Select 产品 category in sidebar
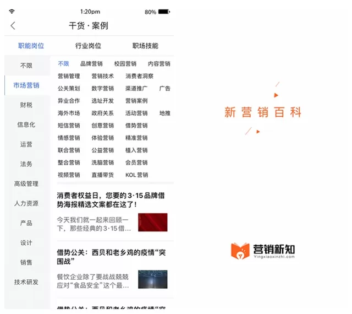The width and height of the screenshot is (352, 314). (x=26, y=223)
